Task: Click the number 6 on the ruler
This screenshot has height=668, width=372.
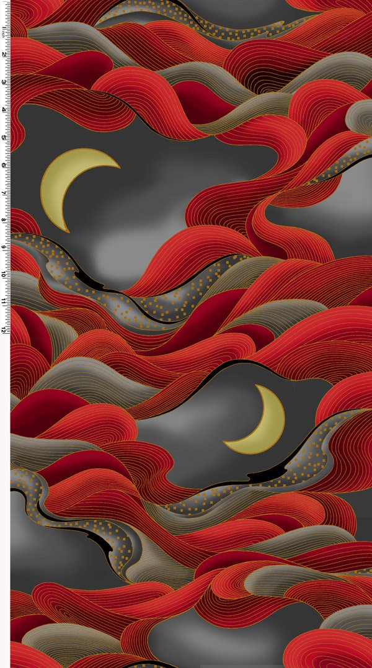Action: [x=4, y=164]
